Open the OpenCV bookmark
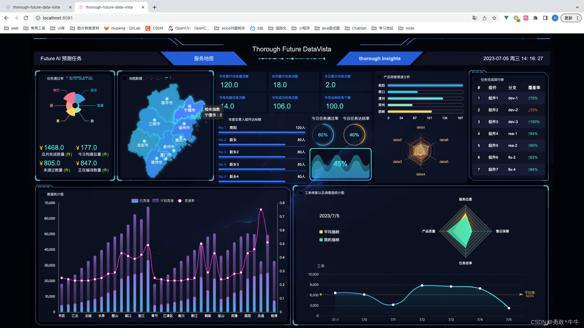Screen dimensions: 584x328 [x=189, y=28]
